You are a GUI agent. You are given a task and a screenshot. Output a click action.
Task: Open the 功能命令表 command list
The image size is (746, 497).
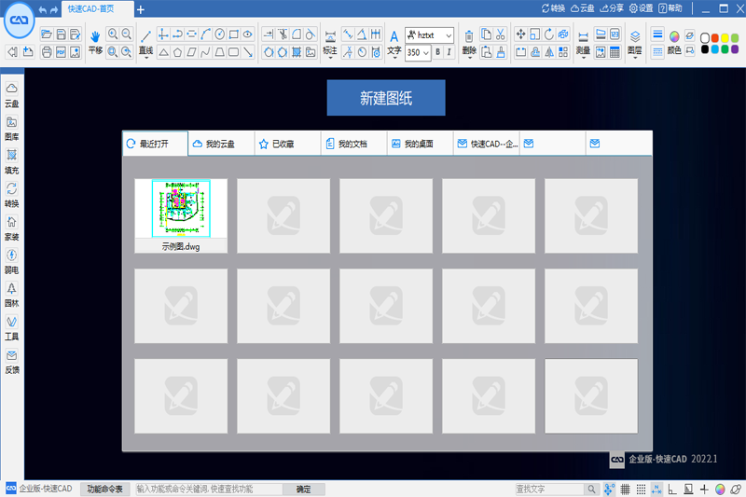(x=104, y=489)
